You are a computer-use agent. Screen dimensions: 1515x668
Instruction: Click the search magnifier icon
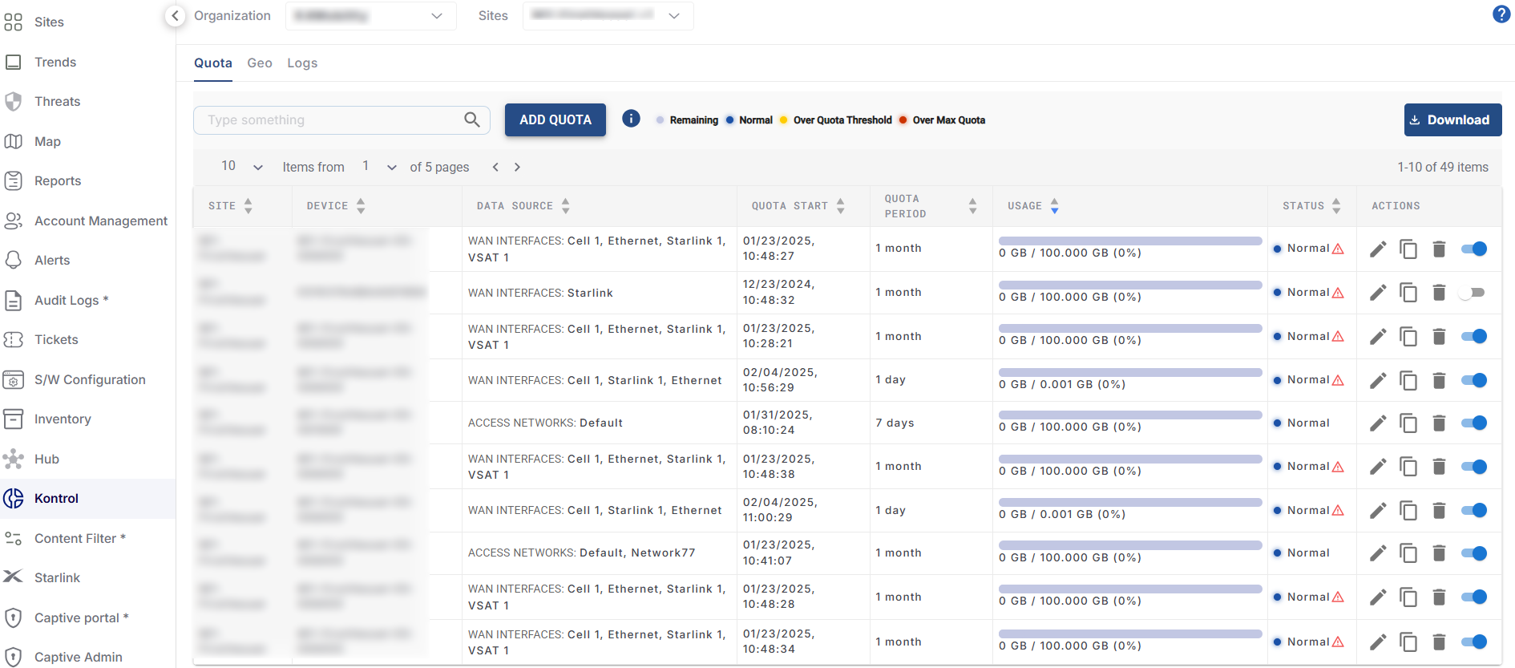coord(472,119)
